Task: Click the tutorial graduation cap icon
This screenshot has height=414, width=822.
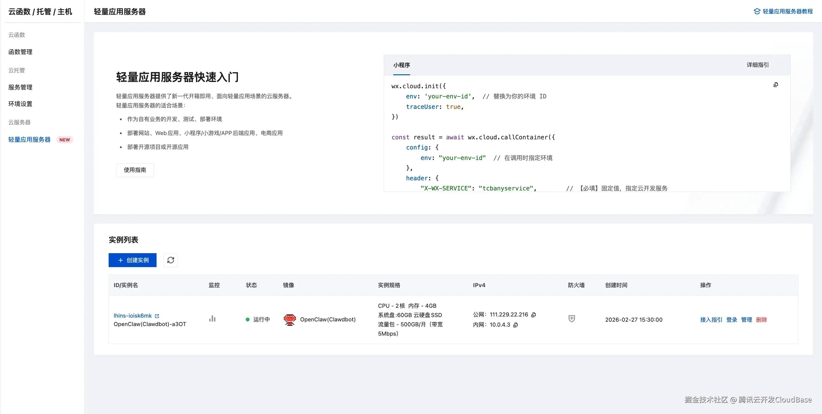Action: [x=757, y=12]
